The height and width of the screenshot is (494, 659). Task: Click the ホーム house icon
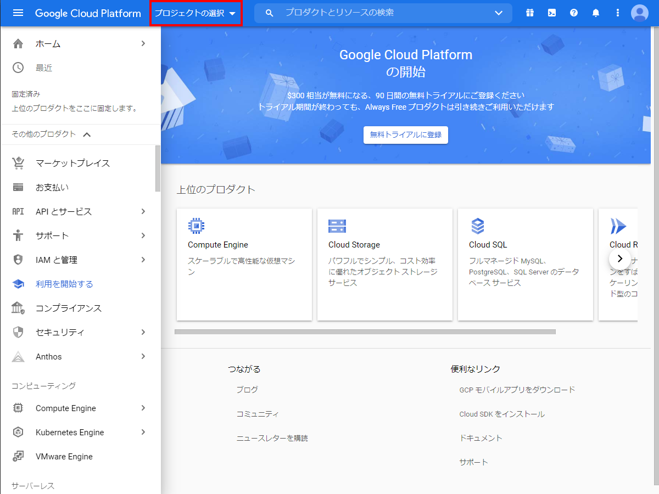[x=18, y=43]
